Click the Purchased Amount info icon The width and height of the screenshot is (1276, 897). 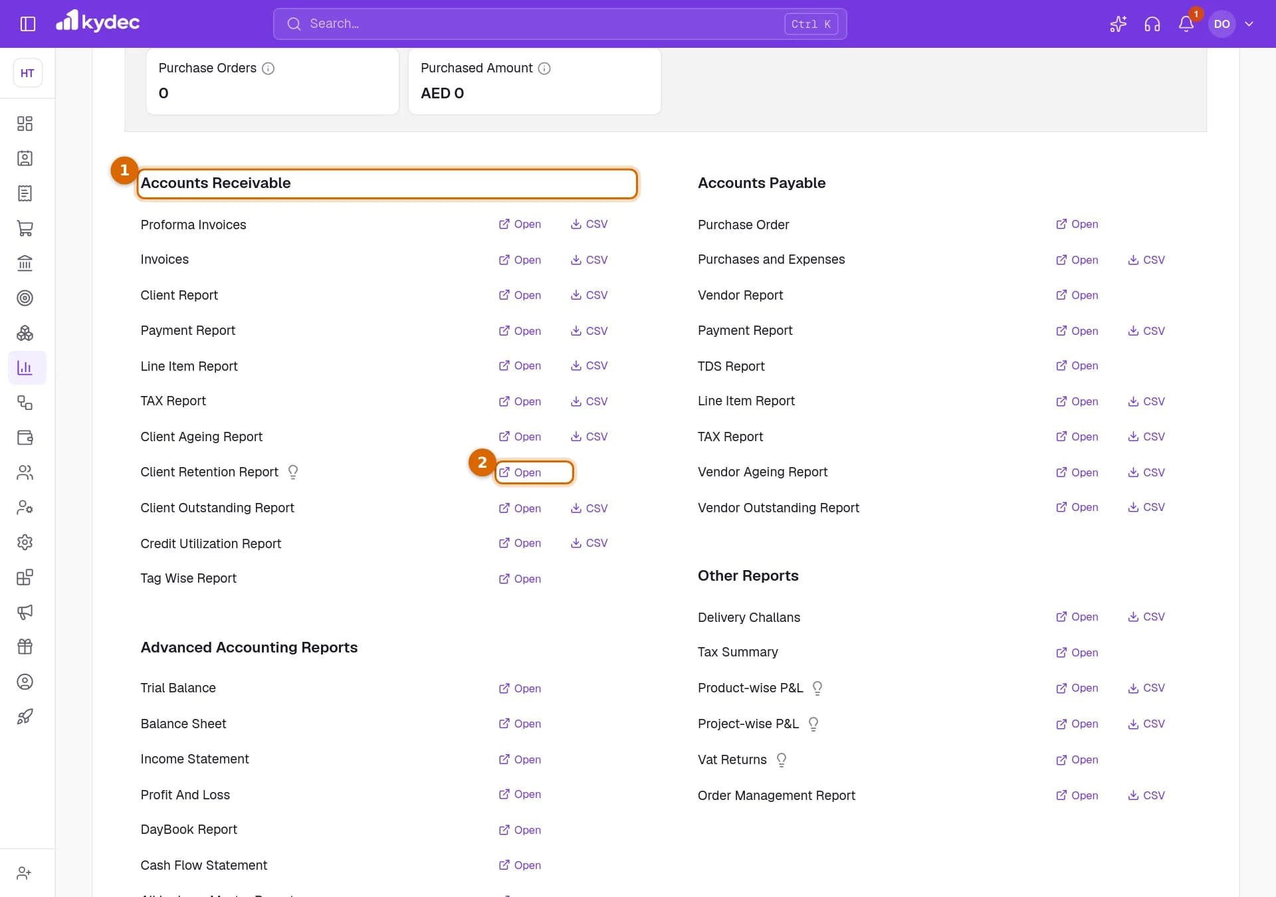[544, 68]
